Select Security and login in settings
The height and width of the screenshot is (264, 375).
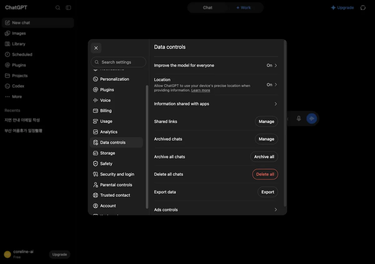(116, 174)
